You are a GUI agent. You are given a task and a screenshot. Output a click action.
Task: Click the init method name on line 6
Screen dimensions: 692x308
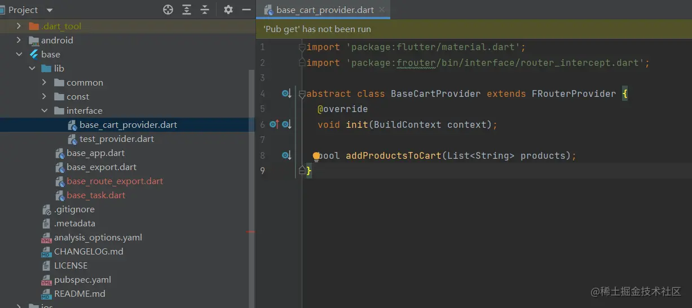pyautogui.click(x=357, y=124)
